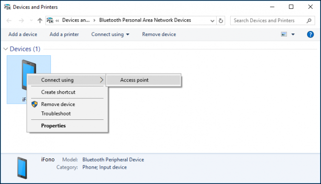Image resolution: width=321 pixels, height=184 pixels.
Task: Click toolbar Remove device button
Action: point(159,35)
